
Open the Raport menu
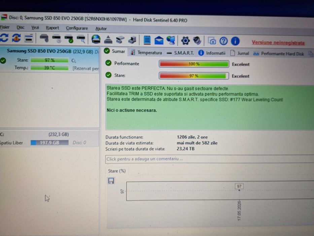(x=53, y=28)
